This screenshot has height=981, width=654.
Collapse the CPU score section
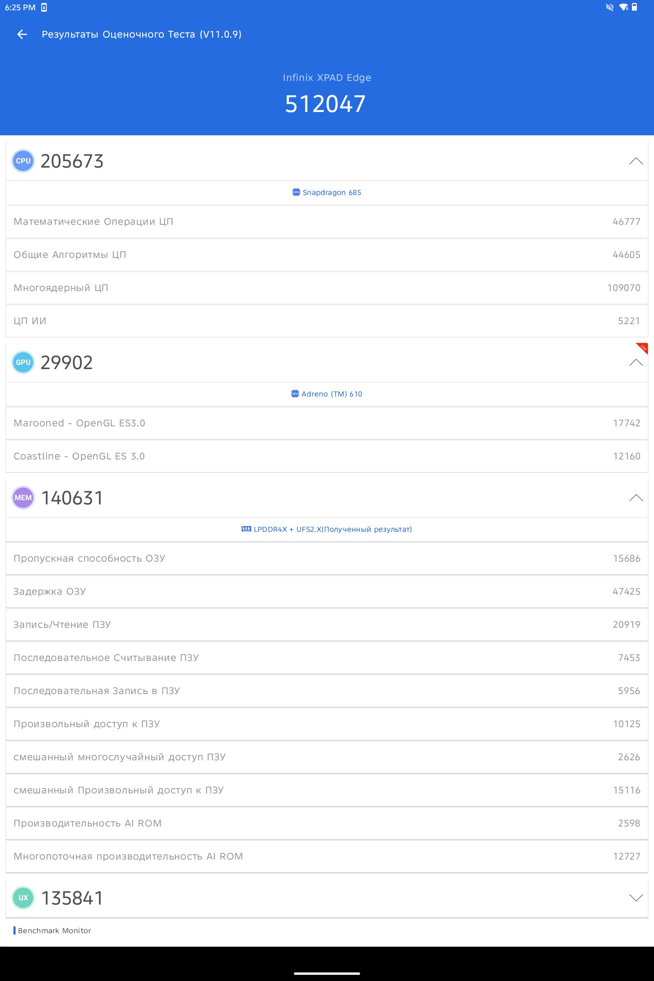(x=636, y=161)
